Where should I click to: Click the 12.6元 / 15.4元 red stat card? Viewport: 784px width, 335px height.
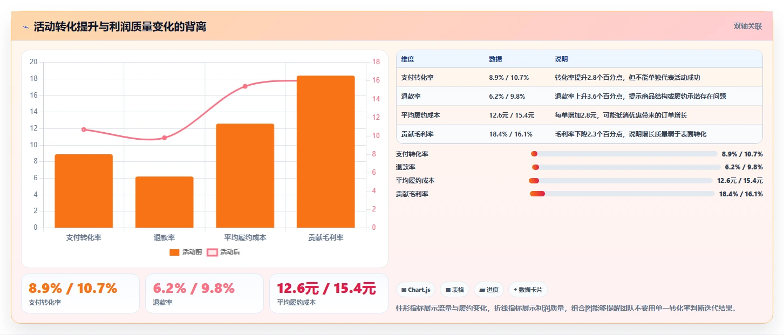click(x=329, y=293)
